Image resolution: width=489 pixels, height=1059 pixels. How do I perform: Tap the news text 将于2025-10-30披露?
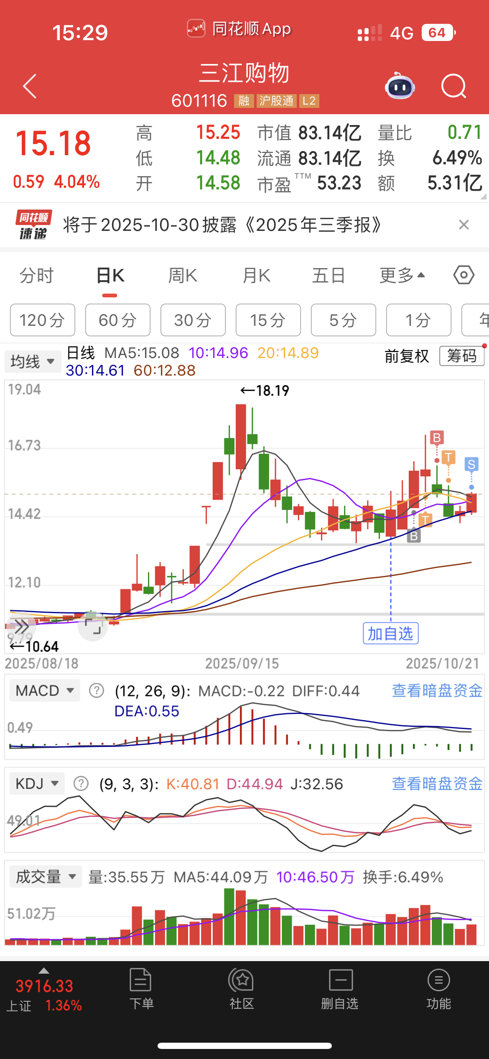coord(222,225)
